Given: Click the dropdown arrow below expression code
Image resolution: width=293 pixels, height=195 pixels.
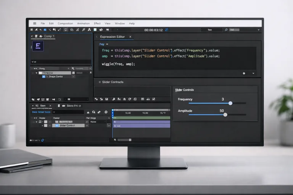Looking at the screenshot, I should click(253, 73).
